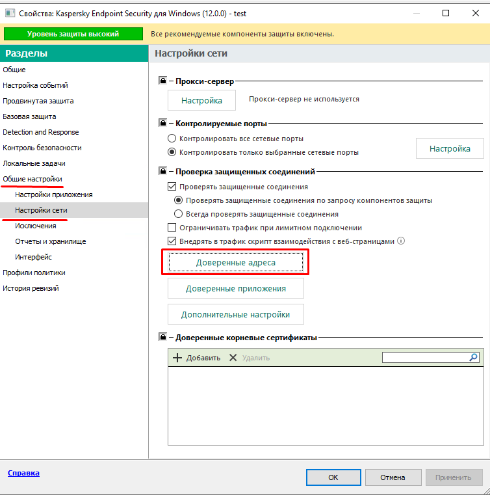Select Настройки приложения subsection
This screenshot has height=495, width=490.
(x=54, y=194)
